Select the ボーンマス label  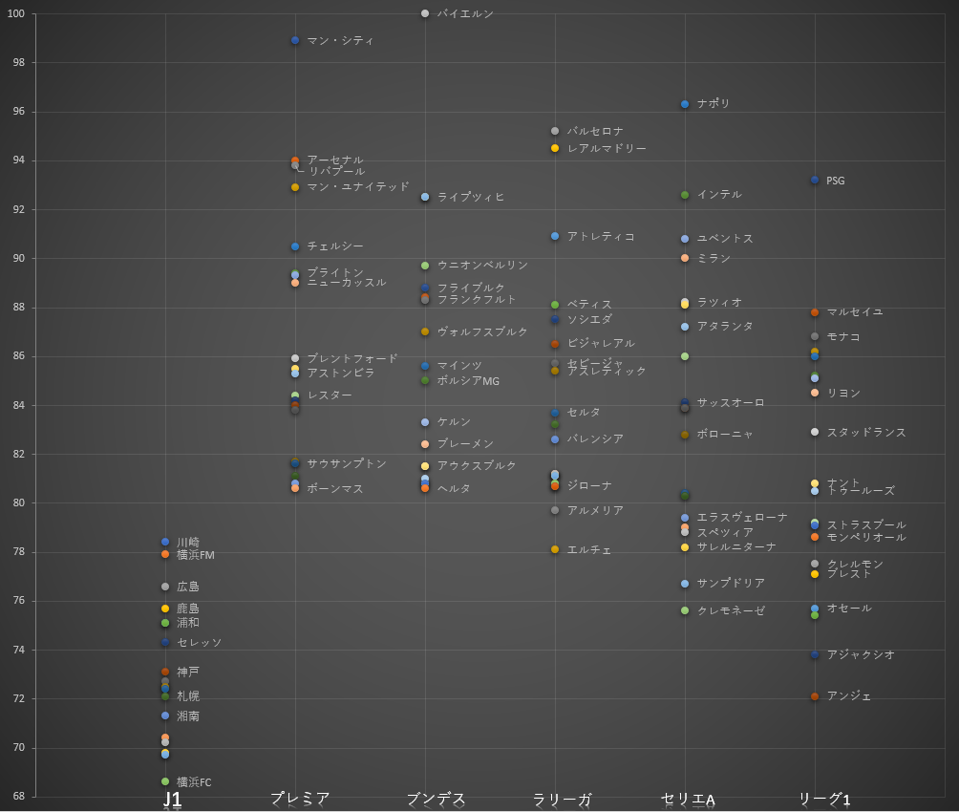[335, 488]
